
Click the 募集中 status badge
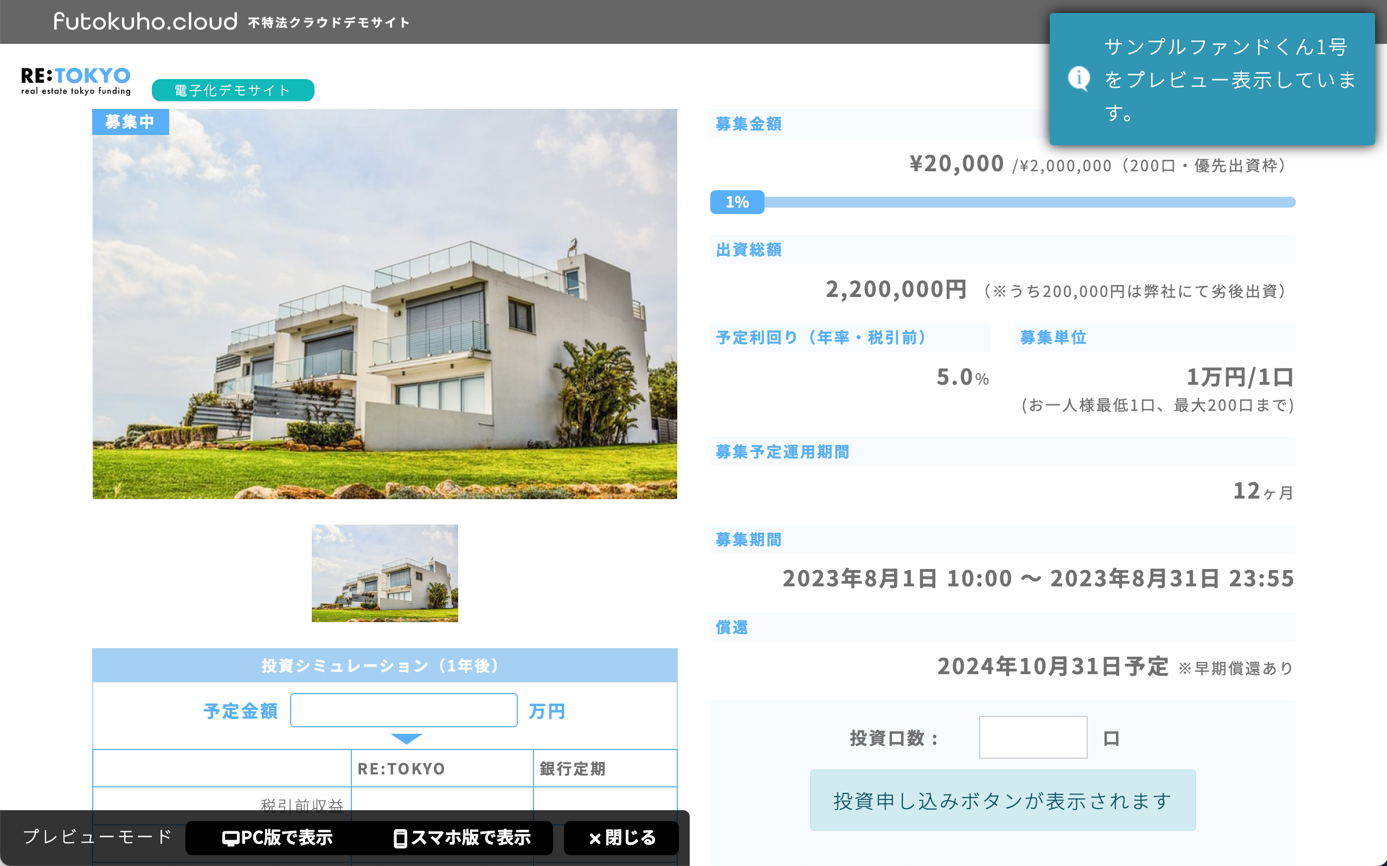point(130,122)
